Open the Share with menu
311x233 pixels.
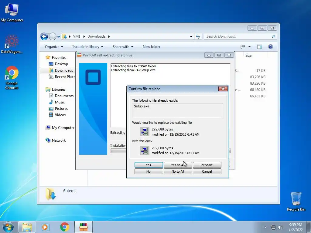click(123, 47)
